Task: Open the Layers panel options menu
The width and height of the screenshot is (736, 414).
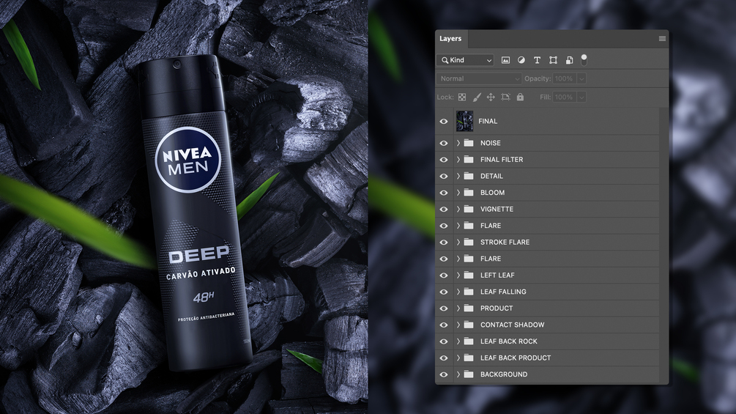Action: coord(662,39)
